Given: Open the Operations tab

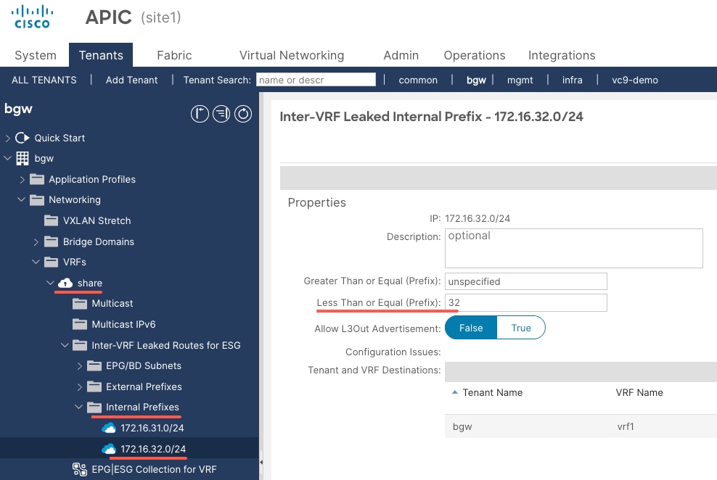Looking at the screenshot, I should (474, 55).
